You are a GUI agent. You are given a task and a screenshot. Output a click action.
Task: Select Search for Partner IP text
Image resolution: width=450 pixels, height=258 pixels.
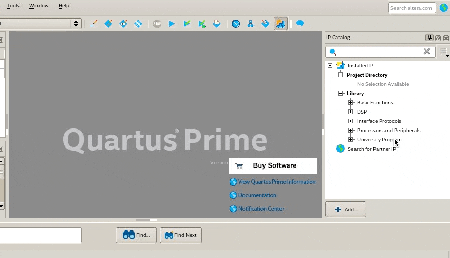(371, 149)
